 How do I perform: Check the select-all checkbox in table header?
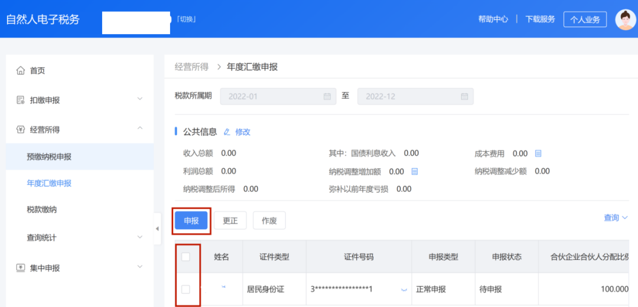(x=185, y=257)
